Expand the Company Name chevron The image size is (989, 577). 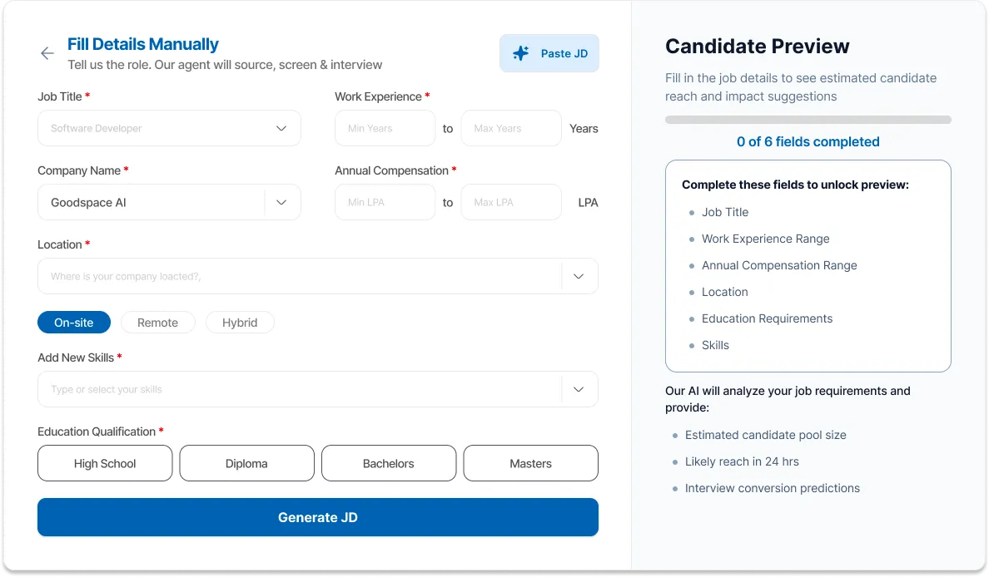(281, 202)
